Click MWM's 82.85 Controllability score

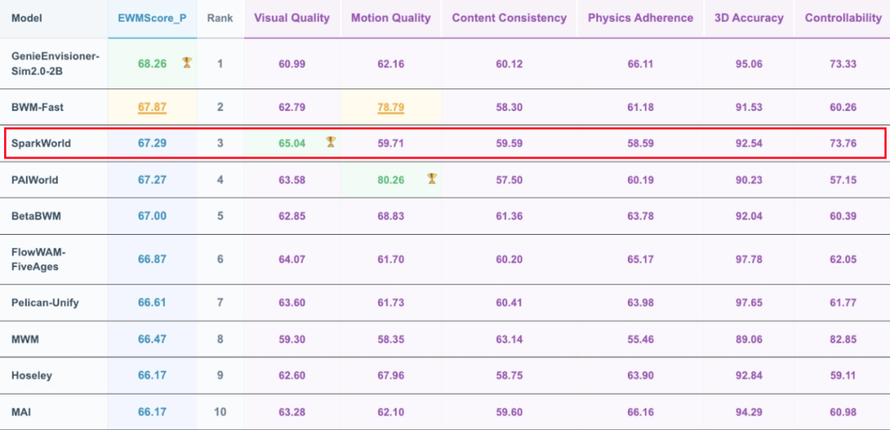843,339
